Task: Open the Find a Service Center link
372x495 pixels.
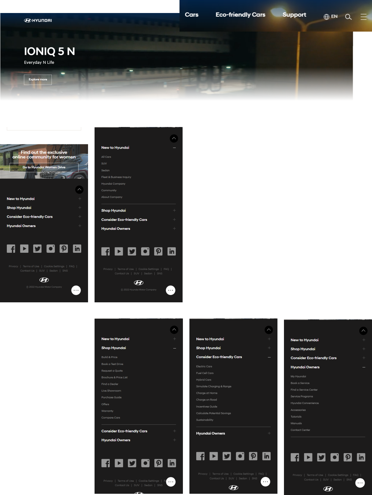Action: [304, 390]
